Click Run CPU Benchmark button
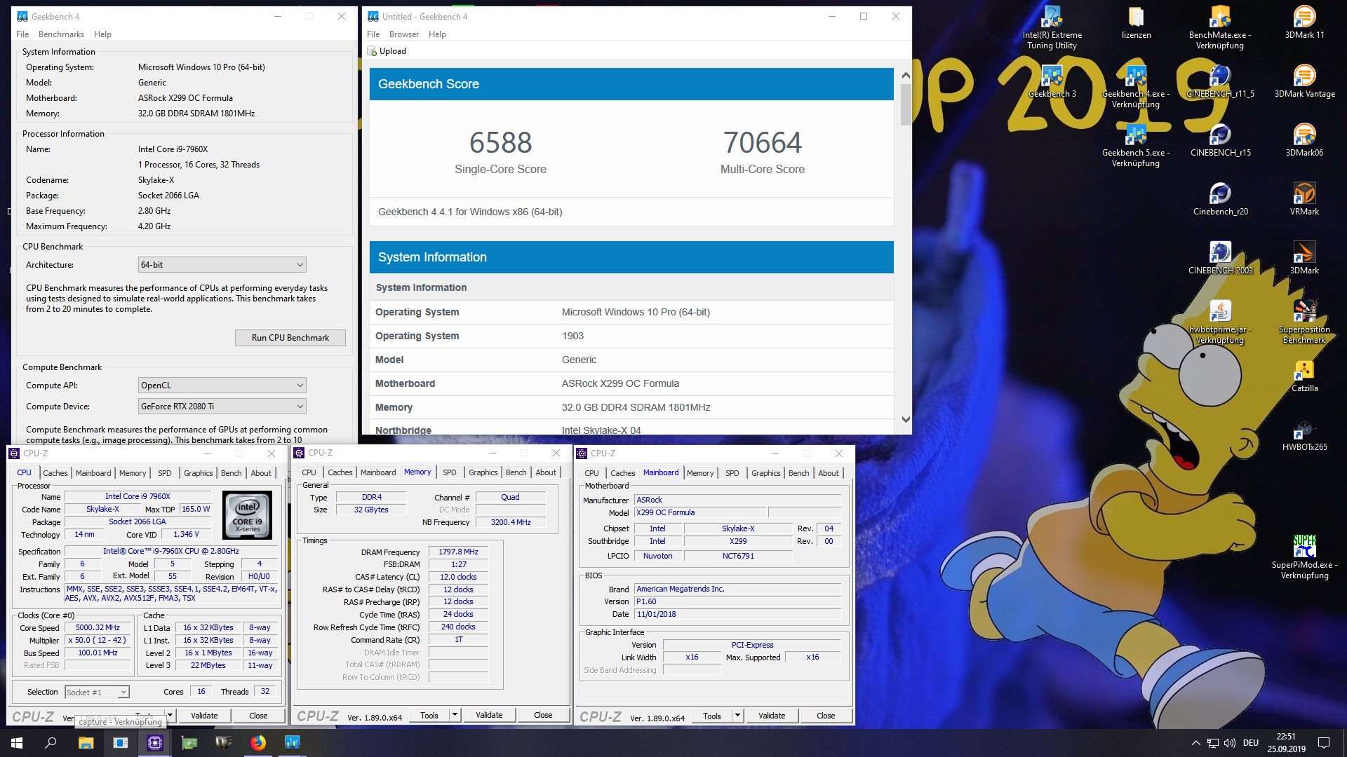The width and height of the screenshot is (1347, 757). 290,338
